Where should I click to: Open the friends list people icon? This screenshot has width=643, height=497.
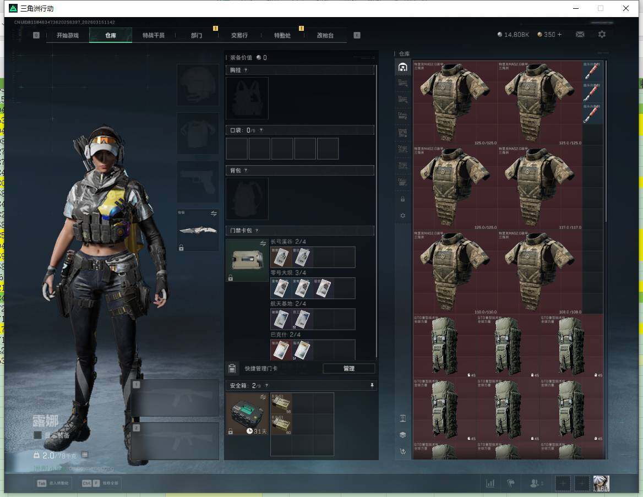[x=535, y=483]
